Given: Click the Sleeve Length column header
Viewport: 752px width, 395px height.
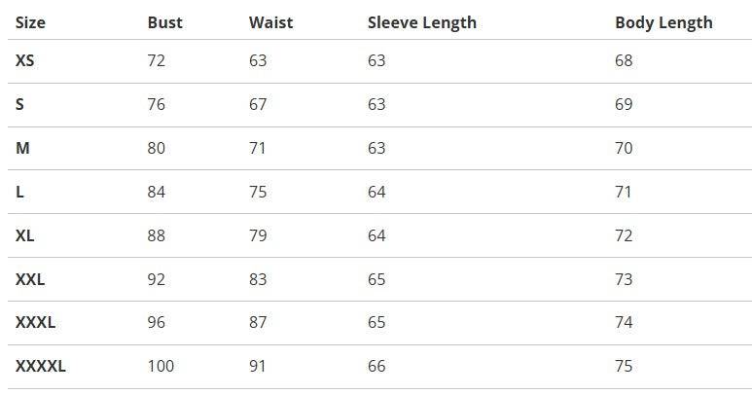Looking at the screenshot, I should [x=421, y=22].
